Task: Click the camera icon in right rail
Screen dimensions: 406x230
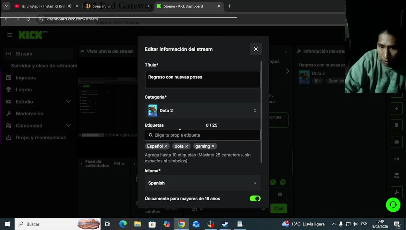Action: (397, 175)
